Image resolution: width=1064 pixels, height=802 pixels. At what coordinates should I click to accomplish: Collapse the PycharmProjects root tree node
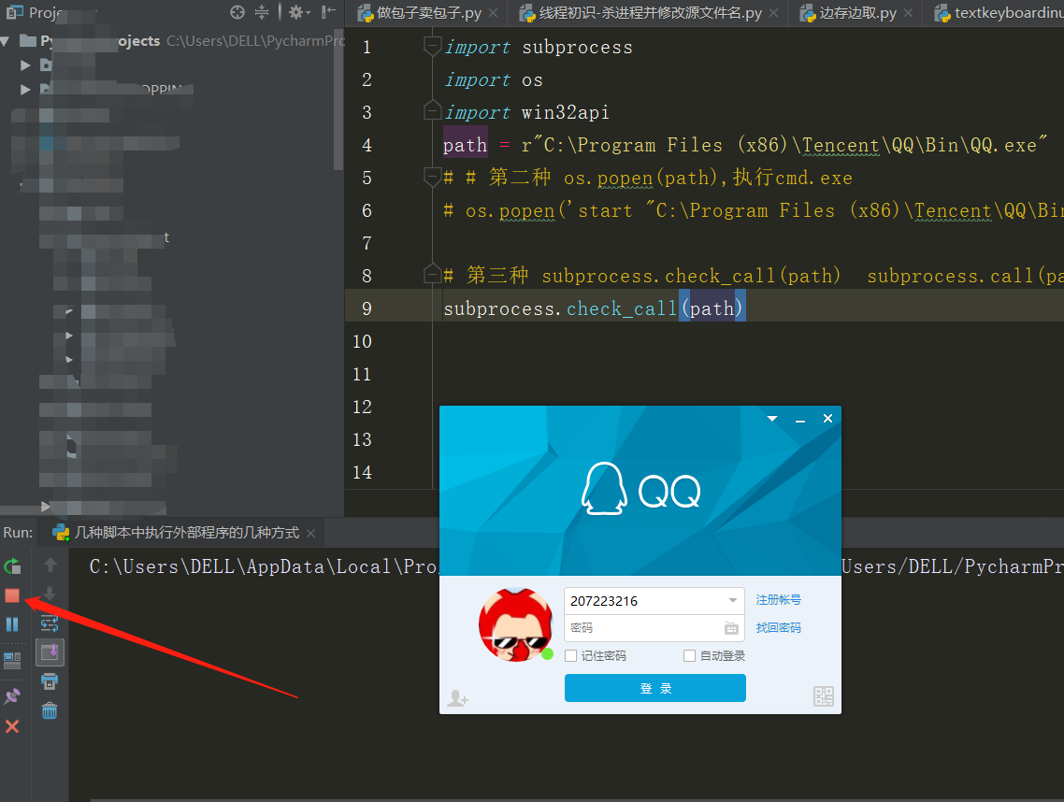7,41
